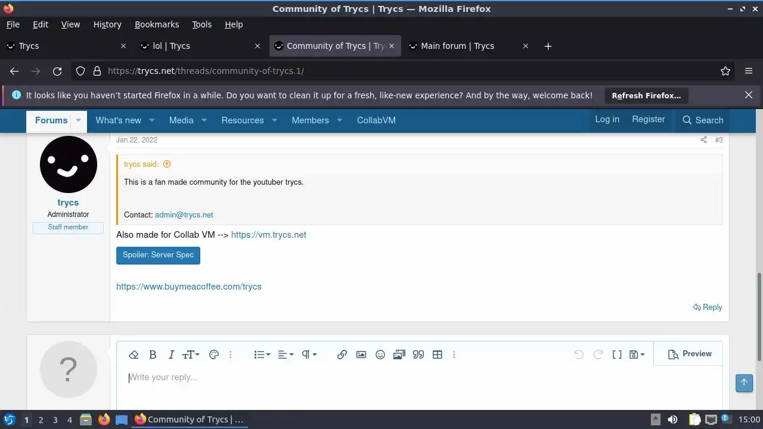763x429 pixels.
Task: Open the Tools menu
Action: 201,24
